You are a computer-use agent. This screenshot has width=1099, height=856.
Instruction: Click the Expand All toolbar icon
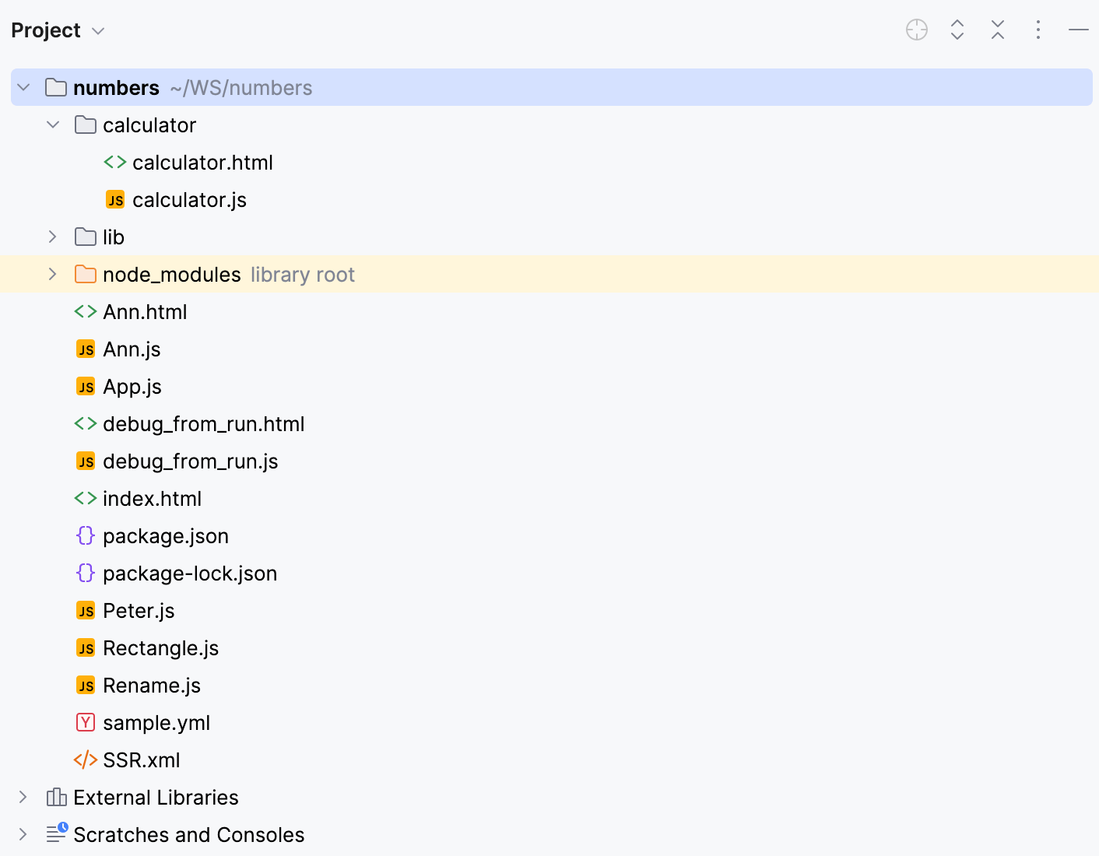[x=957, y=30]
